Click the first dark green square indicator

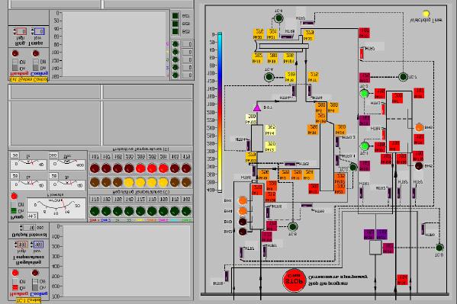pyautogui.click(x=175, y=16)
